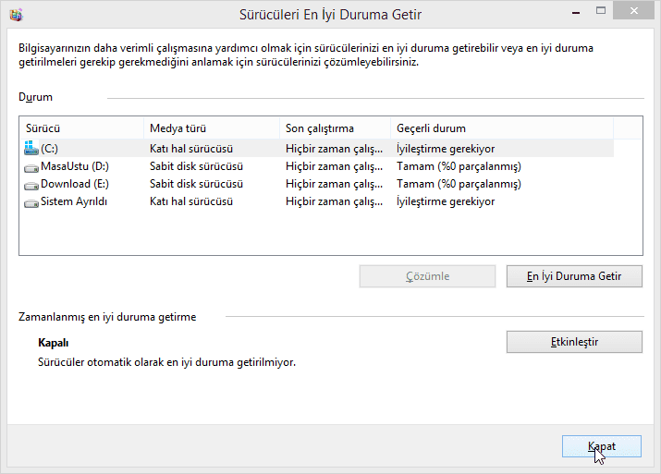Select the Sistem Ayrıldı row label

point(74,201)
